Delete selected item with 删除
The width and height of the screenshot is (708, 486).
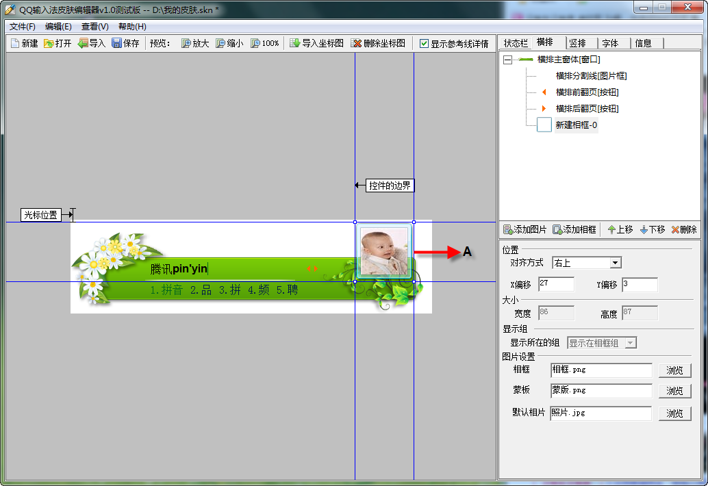683,230
